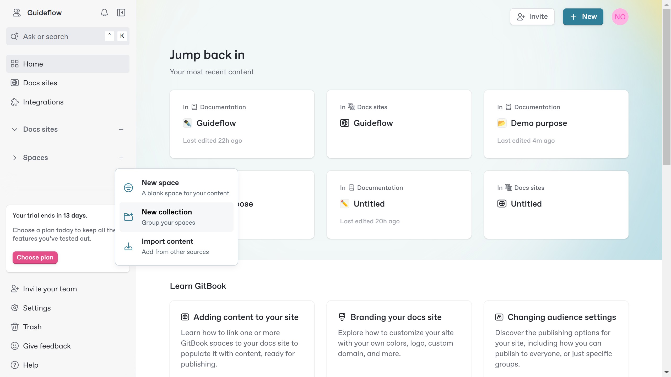Open the Guideflow documentation card
Image resolution: width=671 pixels, height=377 pixels.
coord(242,124)
